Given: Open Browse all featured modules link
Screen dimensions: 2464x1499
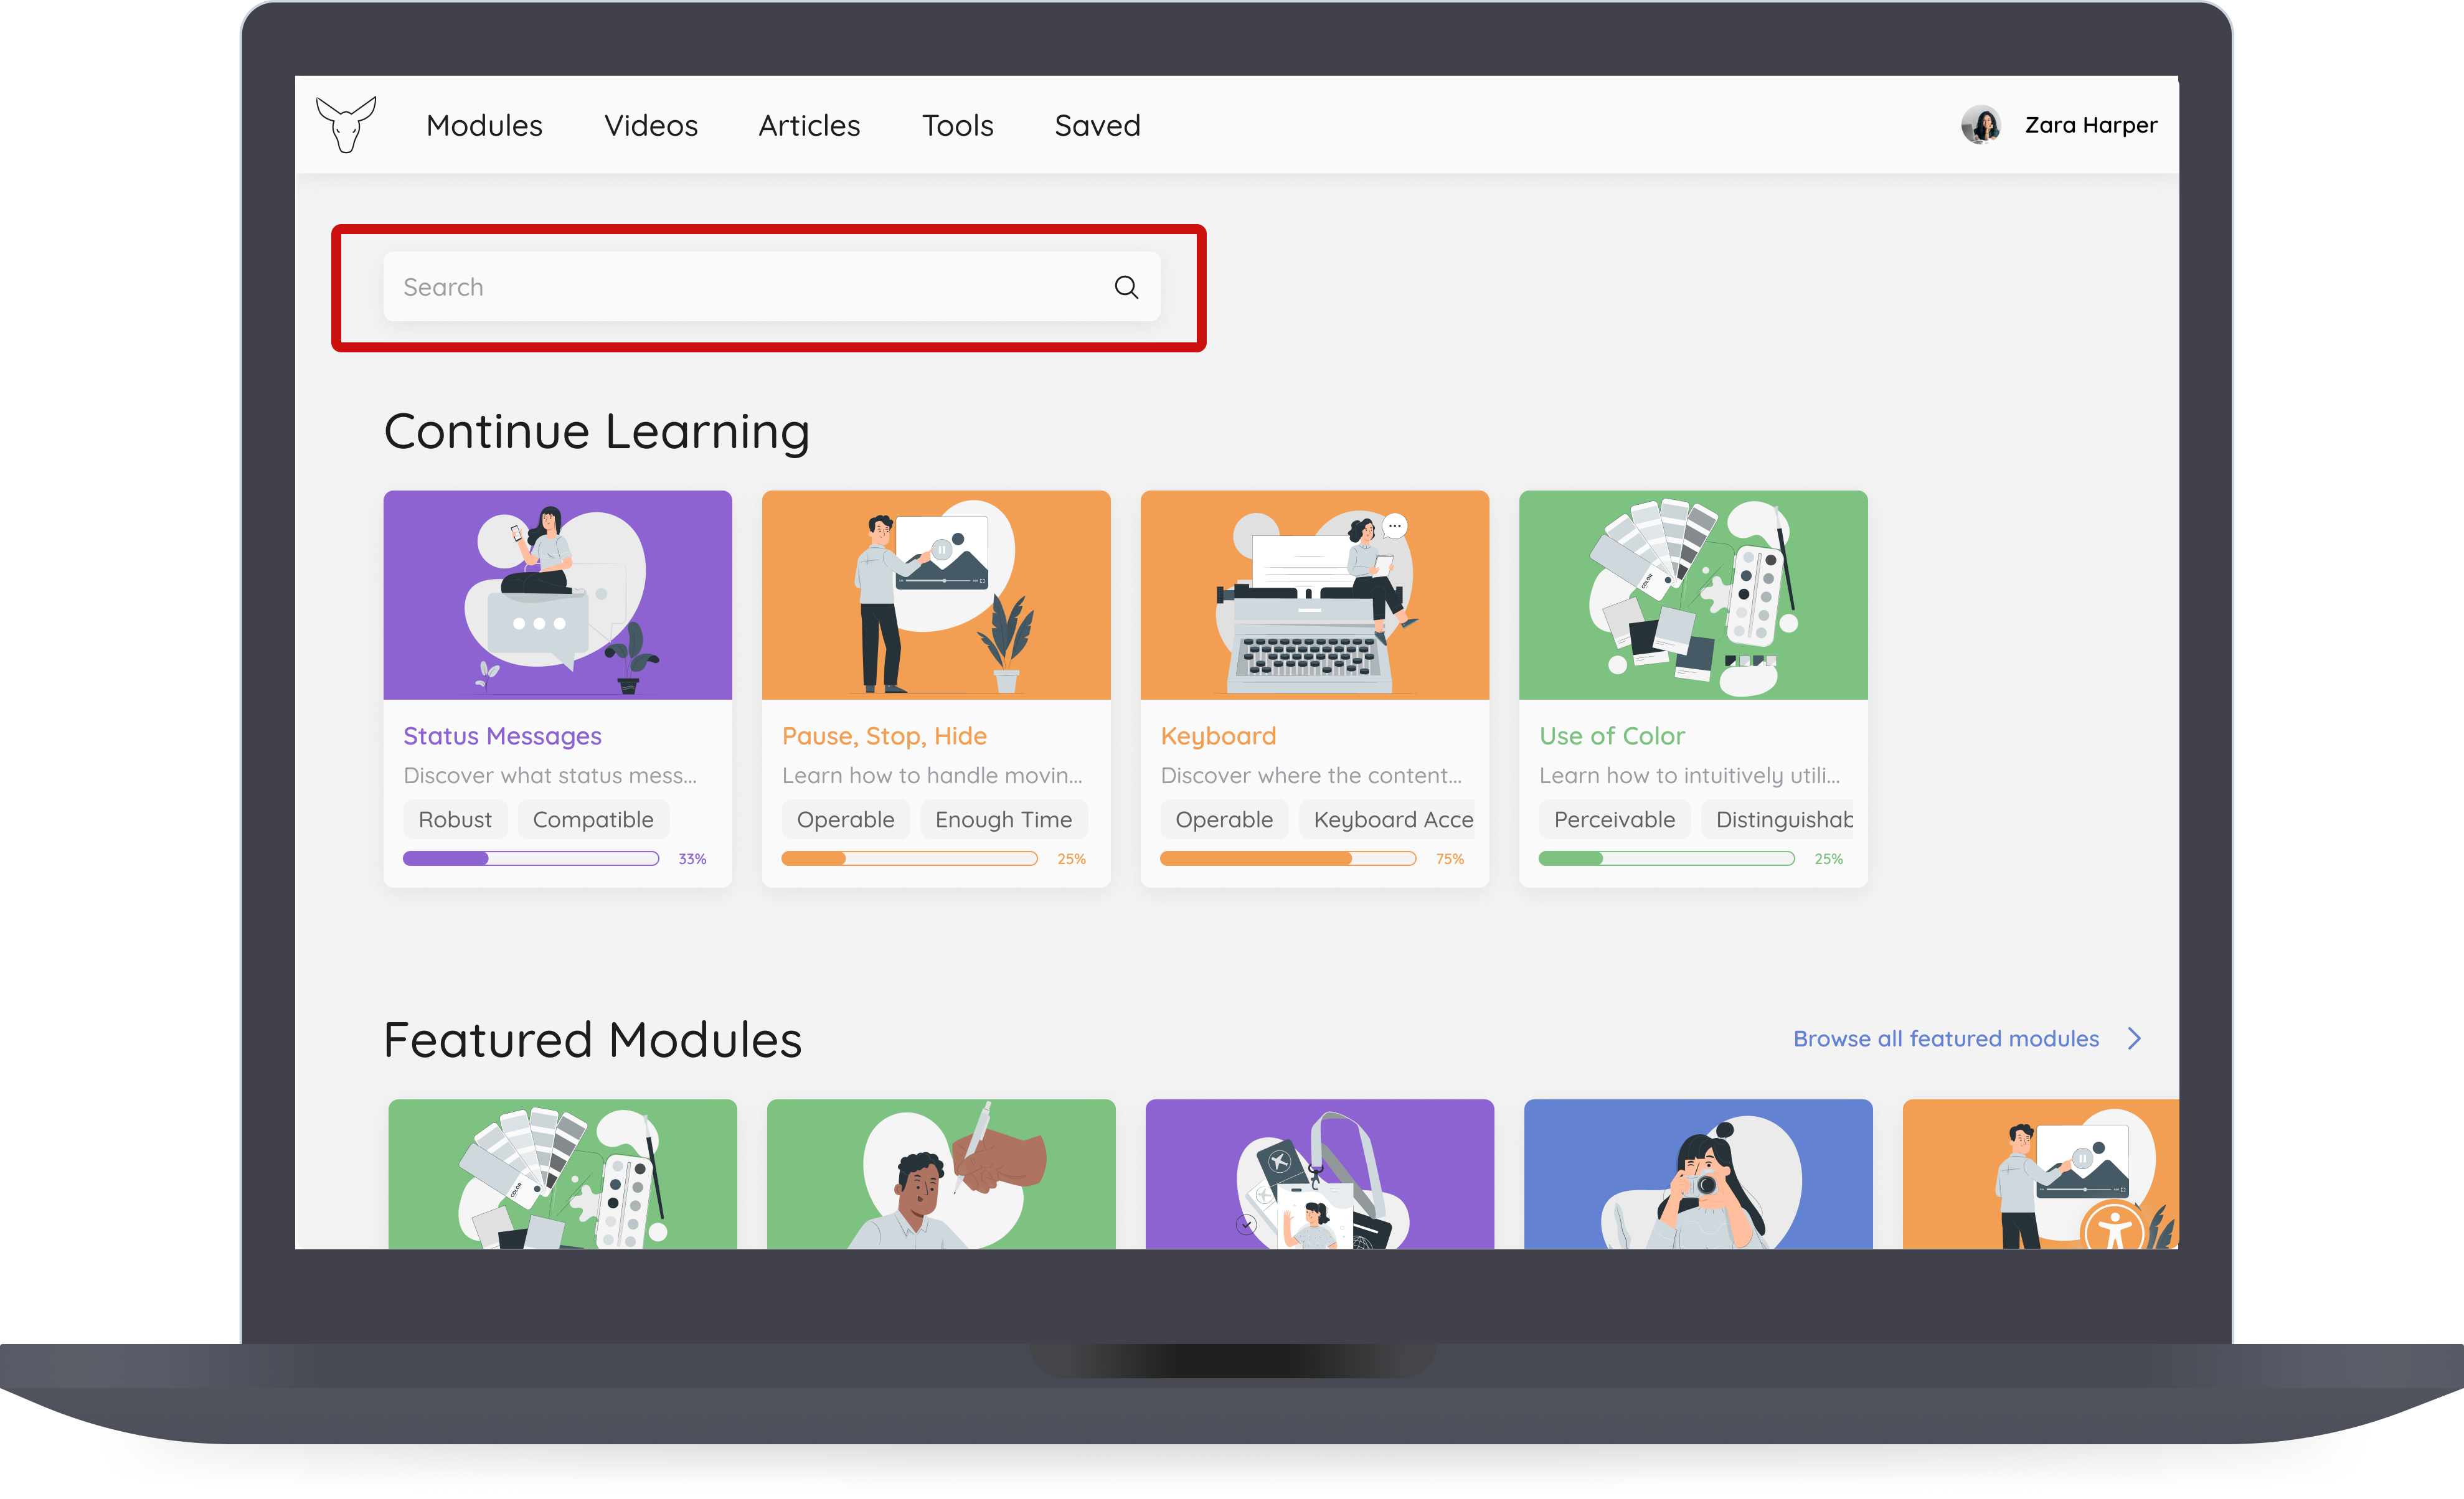Looking at the screenshot, I should [x=1945, y=1039].
